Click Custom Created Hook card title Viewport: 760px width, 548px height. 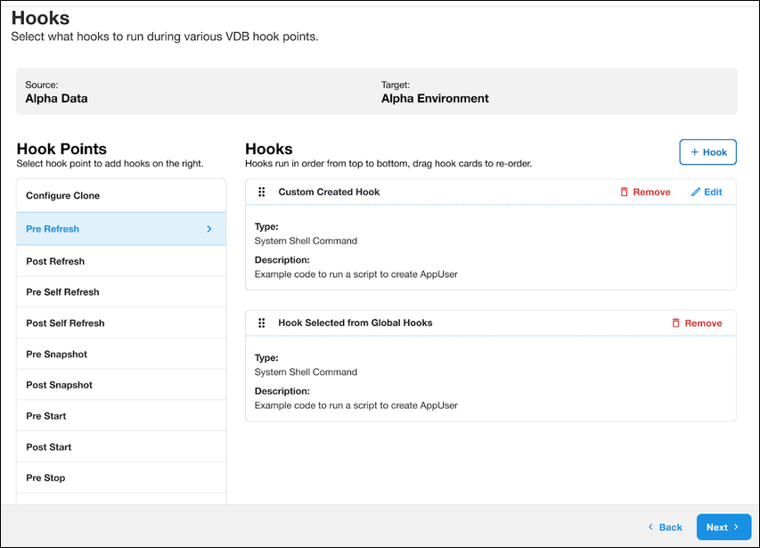click(329, 192)
